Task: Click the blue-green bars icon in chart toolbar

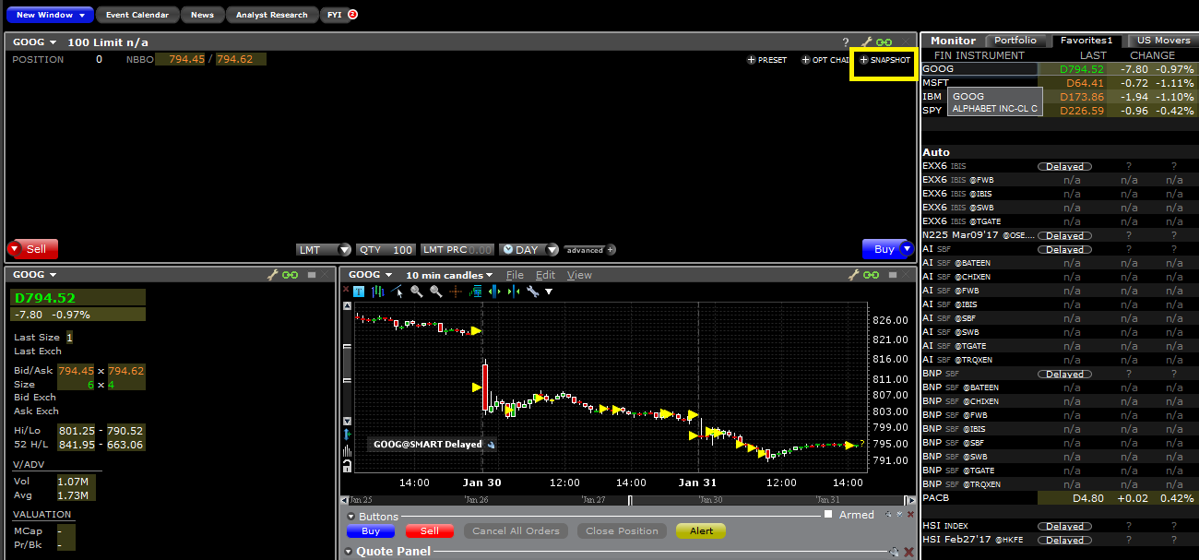Action: point(377,292)
